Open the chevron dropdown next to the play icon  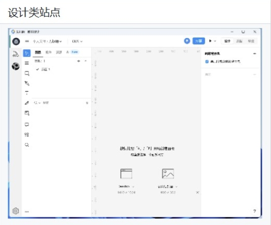click(215, 41)
